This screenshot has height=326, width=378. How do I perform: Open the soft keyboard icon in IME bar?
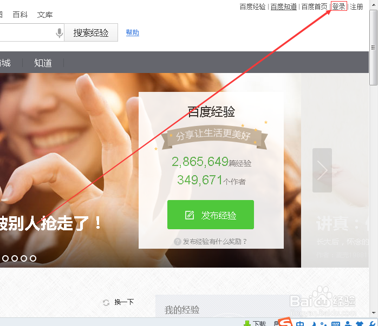(336, 324)
